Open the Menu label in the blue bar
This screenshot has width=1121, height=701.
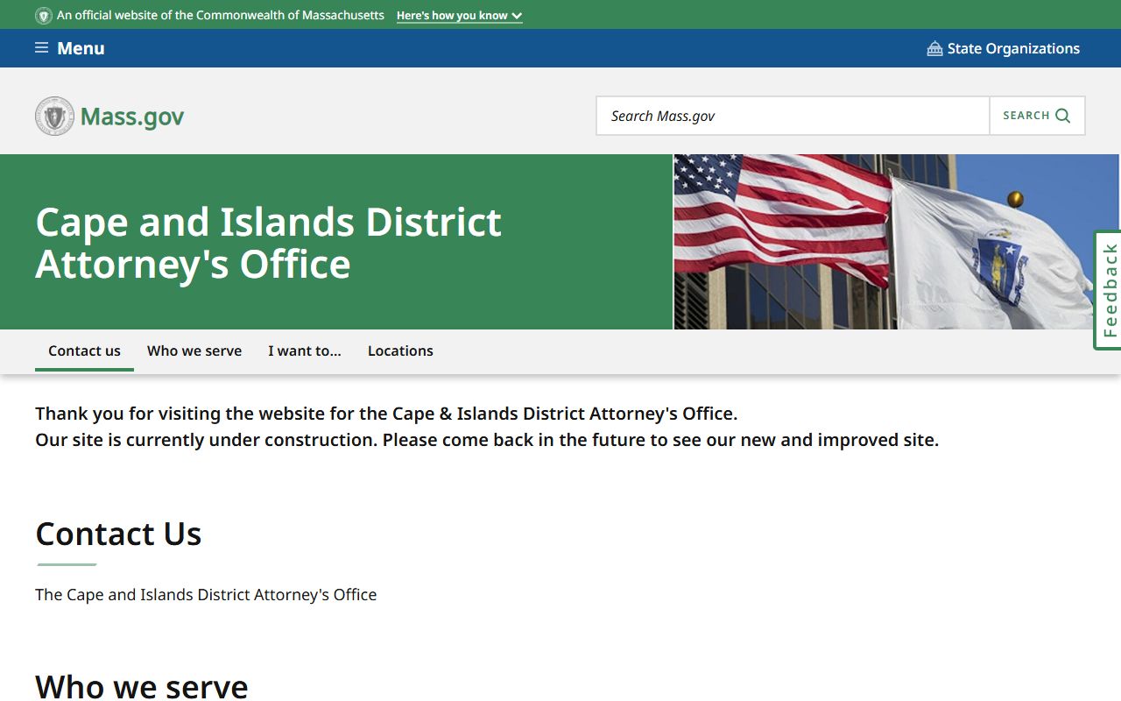coord(81,48)
